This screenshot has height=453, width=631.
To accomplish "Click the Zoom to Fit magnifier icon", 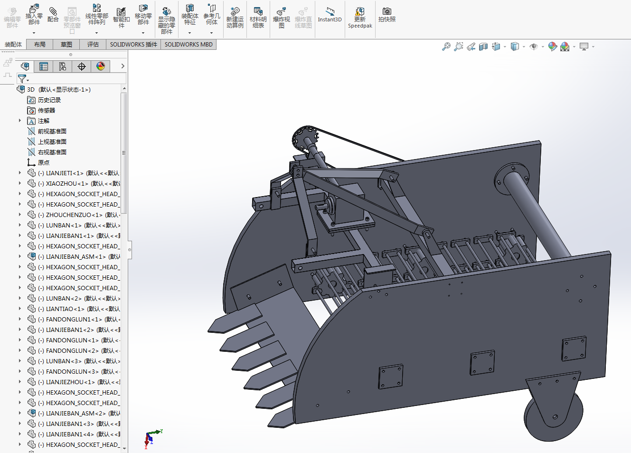I will point(446,47).
